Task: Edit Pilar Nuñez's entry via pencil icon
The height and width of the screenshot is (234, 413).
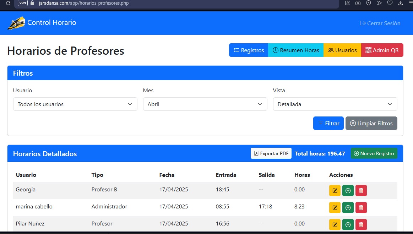Action: click(x=334, y=224)
